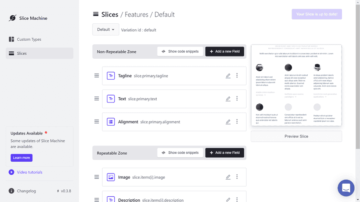Select Slices in the sidebar

[22, 53]
